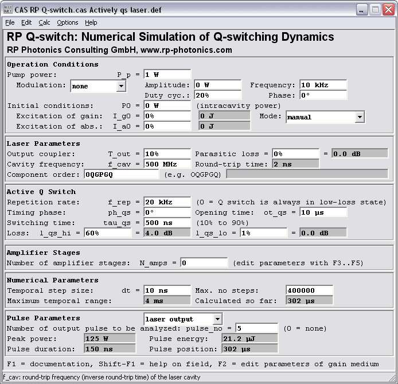Click the modulation Frequency field
The height and width of the screenshot is (384, 398).
point(323,85)
